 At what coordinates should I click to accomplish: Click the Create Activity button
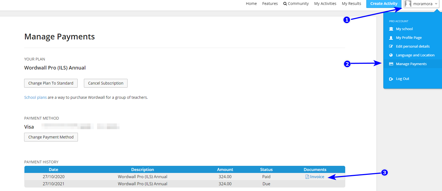click(384, 4)
